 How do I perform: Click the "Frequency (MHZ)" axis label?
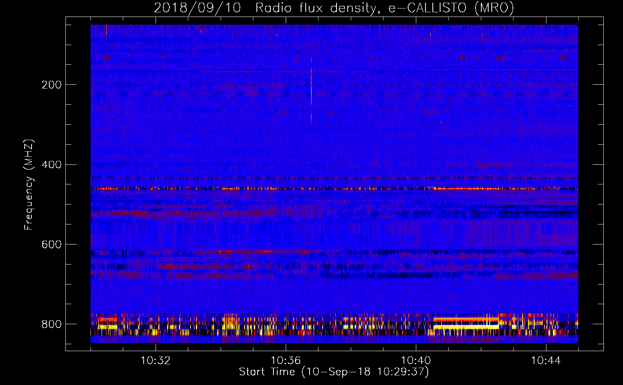coord(29,185)
